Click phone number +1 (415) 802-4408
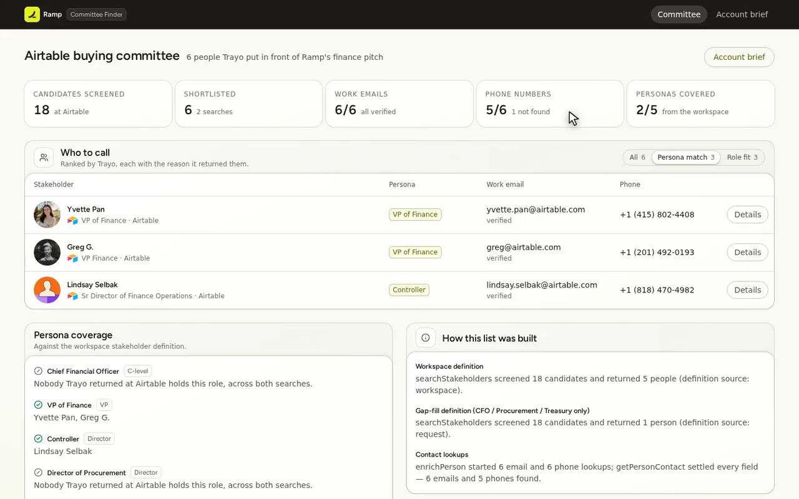The width and height of the screenshot is (799, 499). pos(657,215)
